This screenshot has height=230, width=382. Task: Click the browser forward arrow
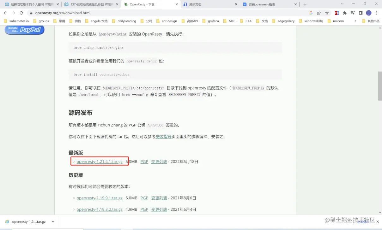tap(13, 13)
